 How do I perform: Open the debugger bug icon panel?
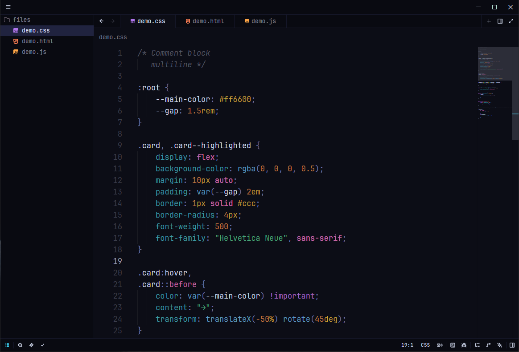[464, 345]
